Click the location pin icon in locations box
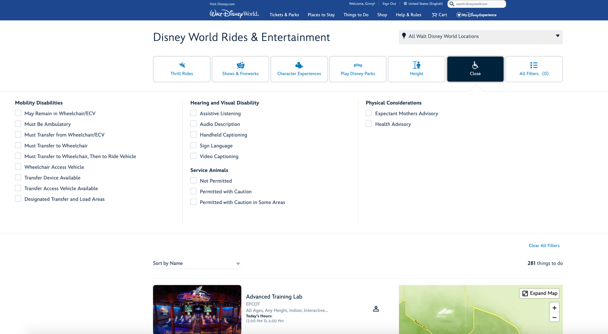Viewport: 608px width, 334px height. pyautogui.click(x=404, y=36)
